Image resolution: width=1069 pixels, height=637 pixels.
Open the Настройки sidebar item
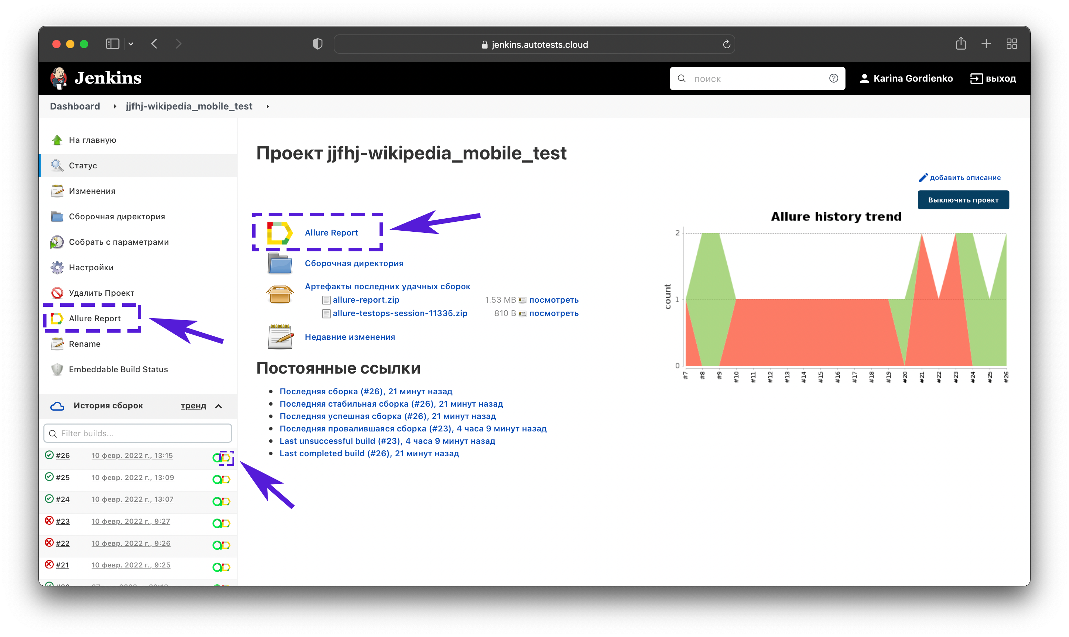tap(91, 268)
